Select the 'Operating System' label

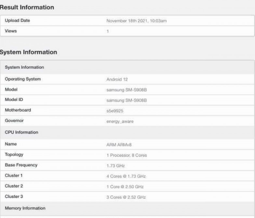click(x=23, y=79)
